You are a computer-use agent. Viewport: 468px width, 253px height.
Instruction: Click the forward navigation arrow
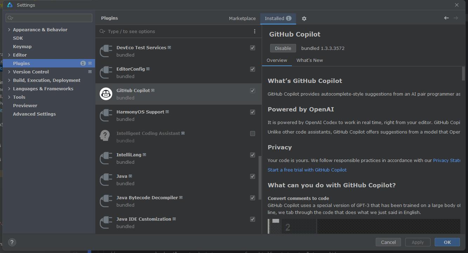[x=456, y=18]
